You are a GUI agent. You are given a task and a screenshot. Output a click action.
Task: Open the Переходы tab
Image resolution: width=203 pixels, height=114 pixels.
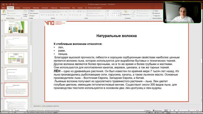pos(36,8)
